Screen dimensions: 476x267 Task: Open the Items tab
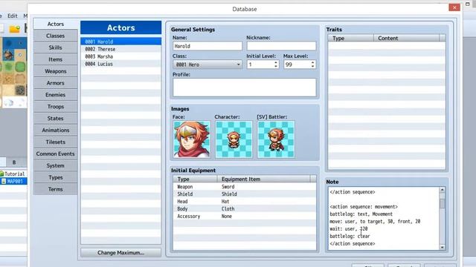tap(56, 59)
